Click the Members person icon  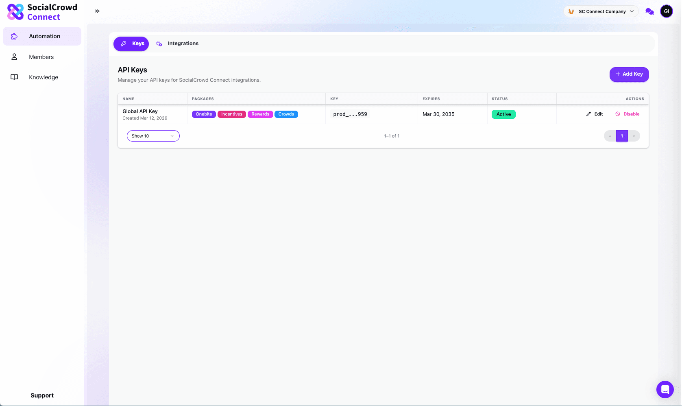pos(14,57)
